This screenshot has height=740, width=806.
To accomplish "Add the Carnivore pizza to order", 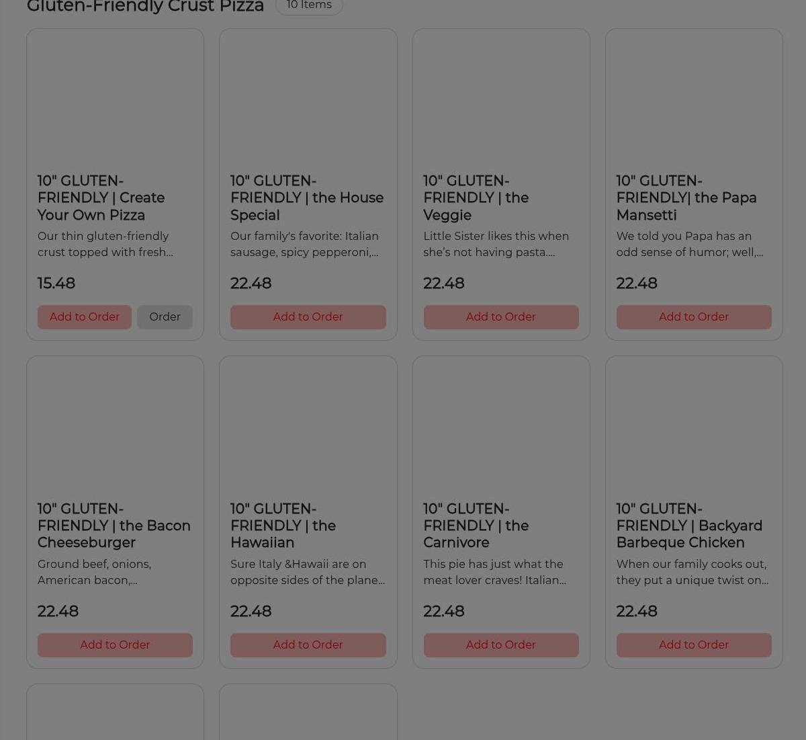I will (x=500, y=645).
